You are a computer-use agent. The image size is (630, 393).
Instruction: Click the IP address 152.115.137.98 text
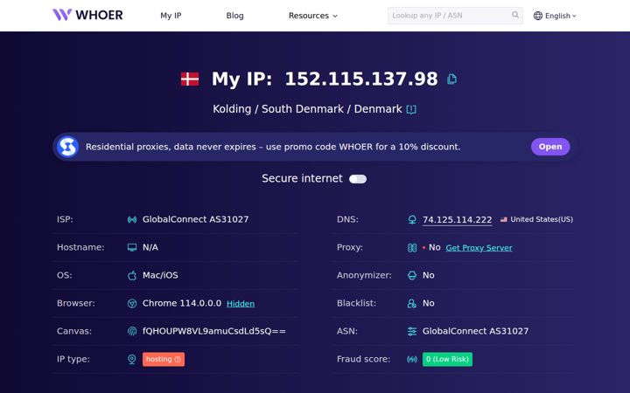(x=361, y=79)
